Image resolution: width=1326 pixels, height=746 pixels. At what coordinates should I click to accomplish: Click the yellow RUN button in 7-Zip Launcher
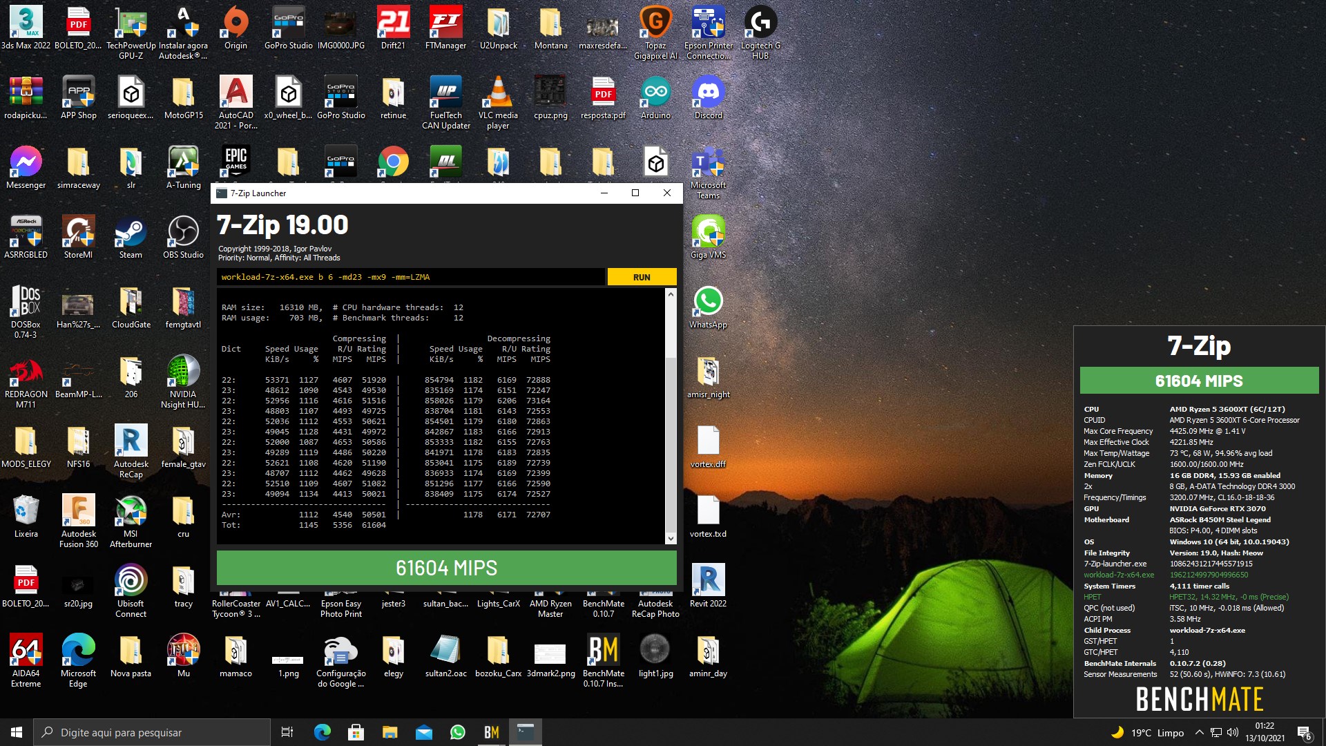tap(642, 277)
